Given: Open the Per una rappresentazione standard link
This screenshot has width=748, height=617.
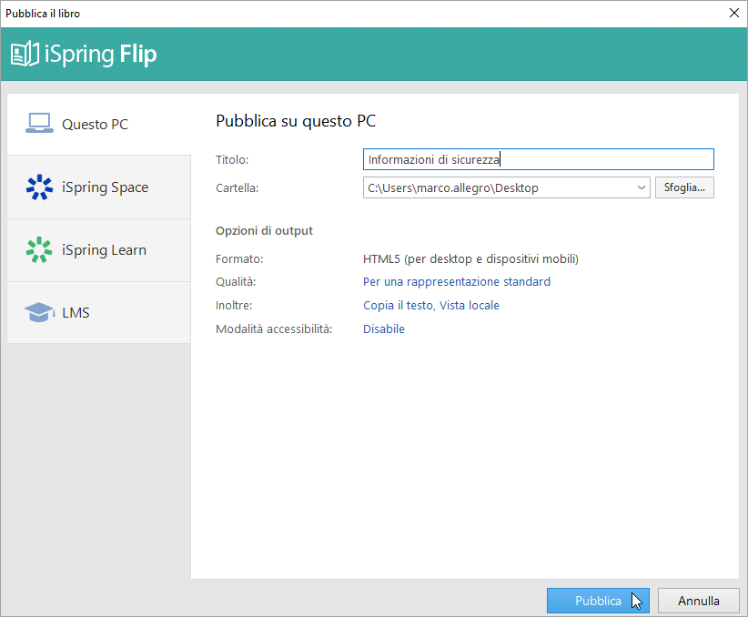Looking at the screenshot, I should [456, 282].
